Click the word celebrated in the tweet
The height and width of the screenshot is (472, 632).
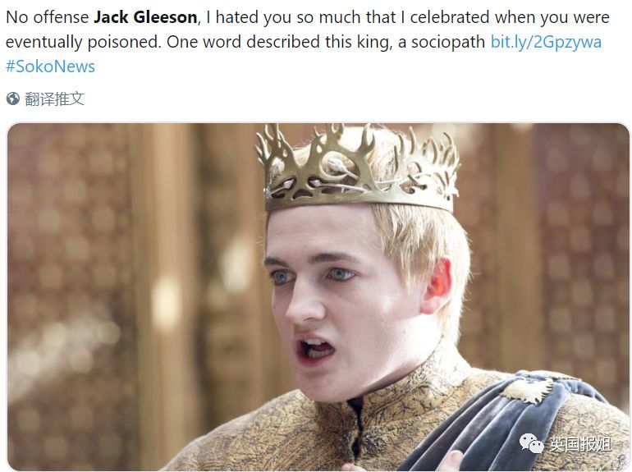(x=450, y=17)
